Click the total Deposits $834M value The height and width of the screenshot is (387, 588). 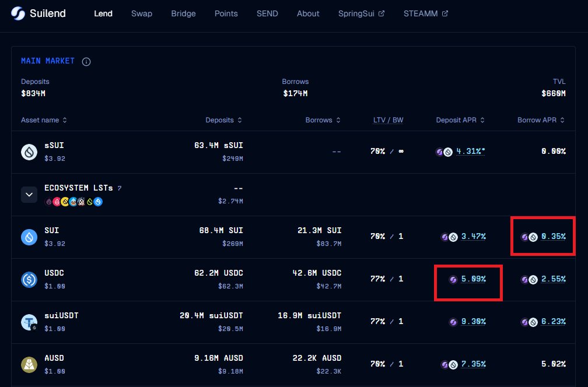click(x=33, y=93)
